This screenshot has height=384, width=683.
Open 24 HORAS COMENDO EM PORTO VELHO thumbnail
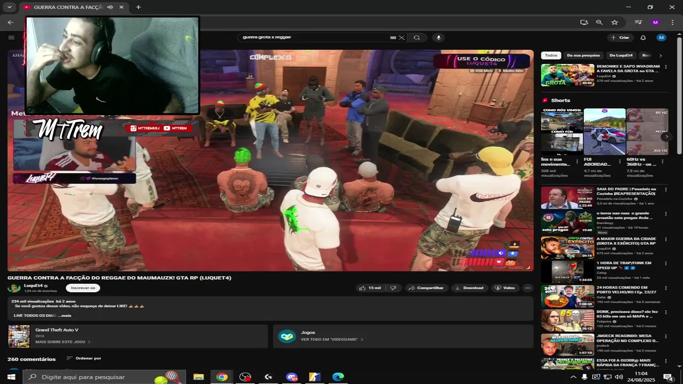(567, 297)
